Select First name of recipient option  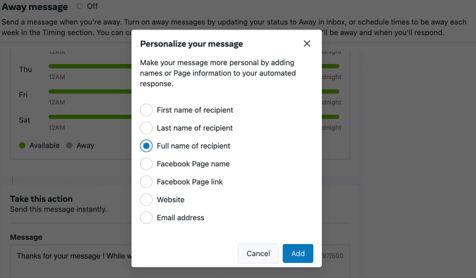coord(147,110)
